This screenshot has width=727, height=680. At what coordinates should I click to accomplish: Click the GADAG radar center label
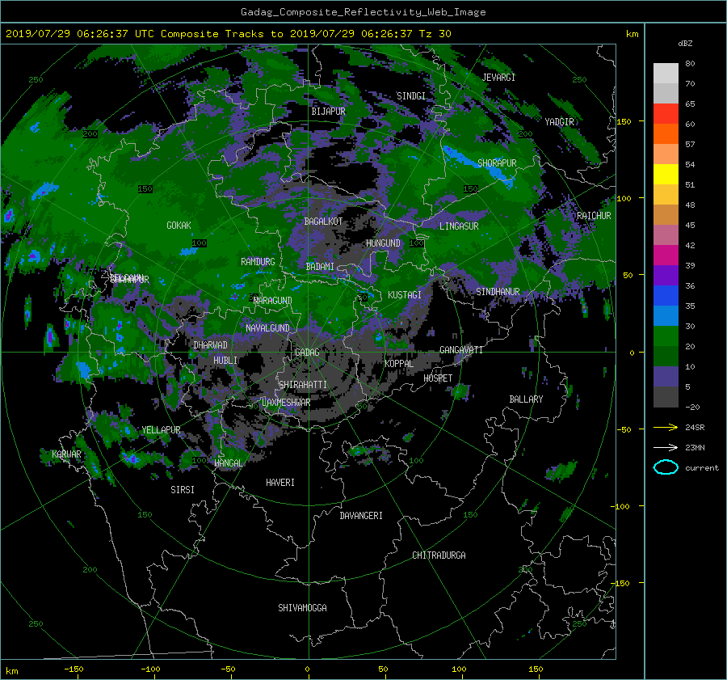pyautogui.click(x=307, y=353)
